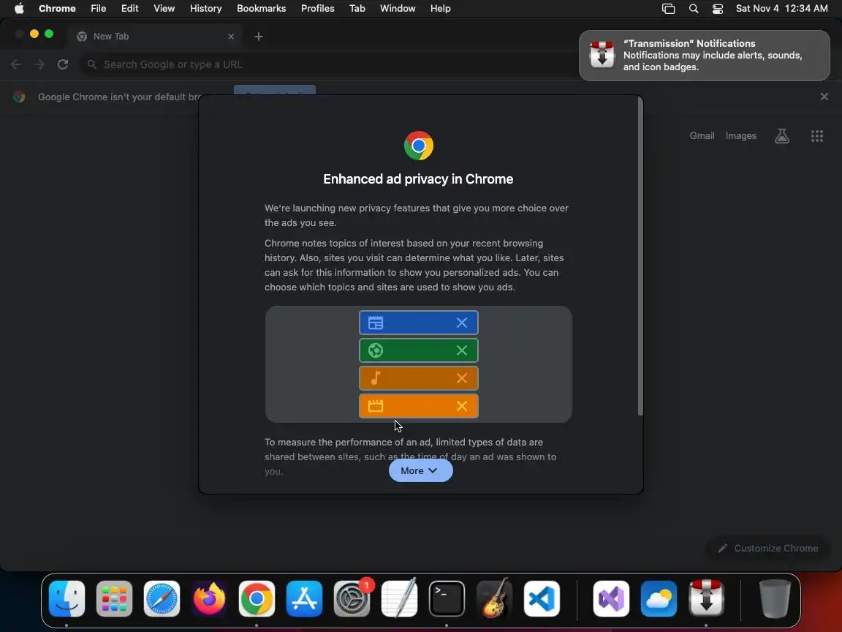Select the New Tab tab
Viewport: 842px width, 632px height.
156,36
